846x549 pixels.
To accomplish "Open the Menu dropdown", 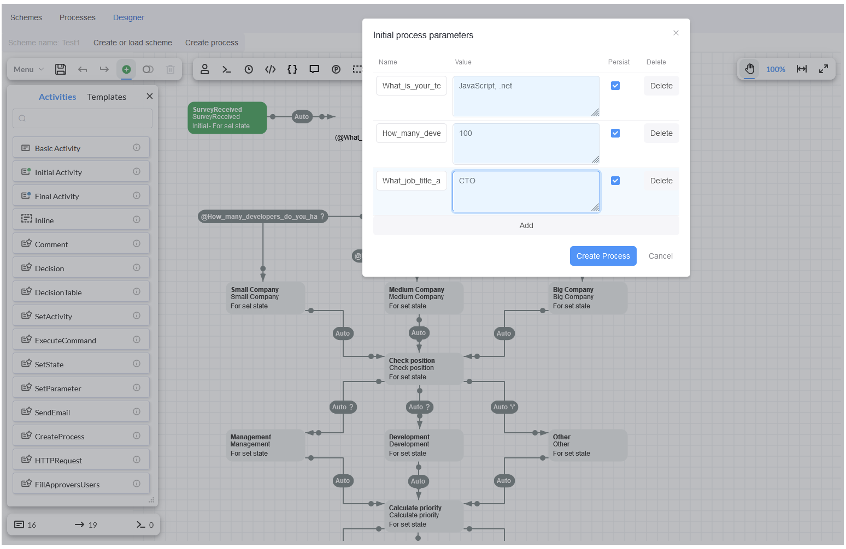I will click(28, 69).
